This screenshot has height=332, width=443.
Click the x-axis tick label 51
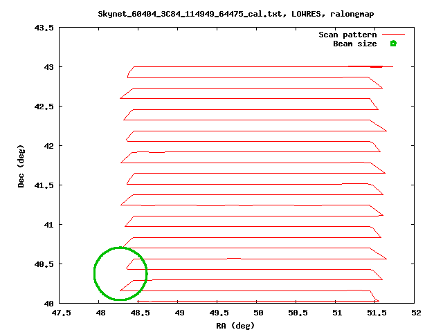tap(337, 313)
